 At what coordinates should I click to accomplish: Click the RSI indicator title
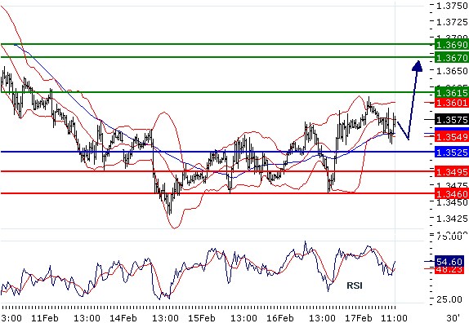pyautogui.click(x=355, y=285)
